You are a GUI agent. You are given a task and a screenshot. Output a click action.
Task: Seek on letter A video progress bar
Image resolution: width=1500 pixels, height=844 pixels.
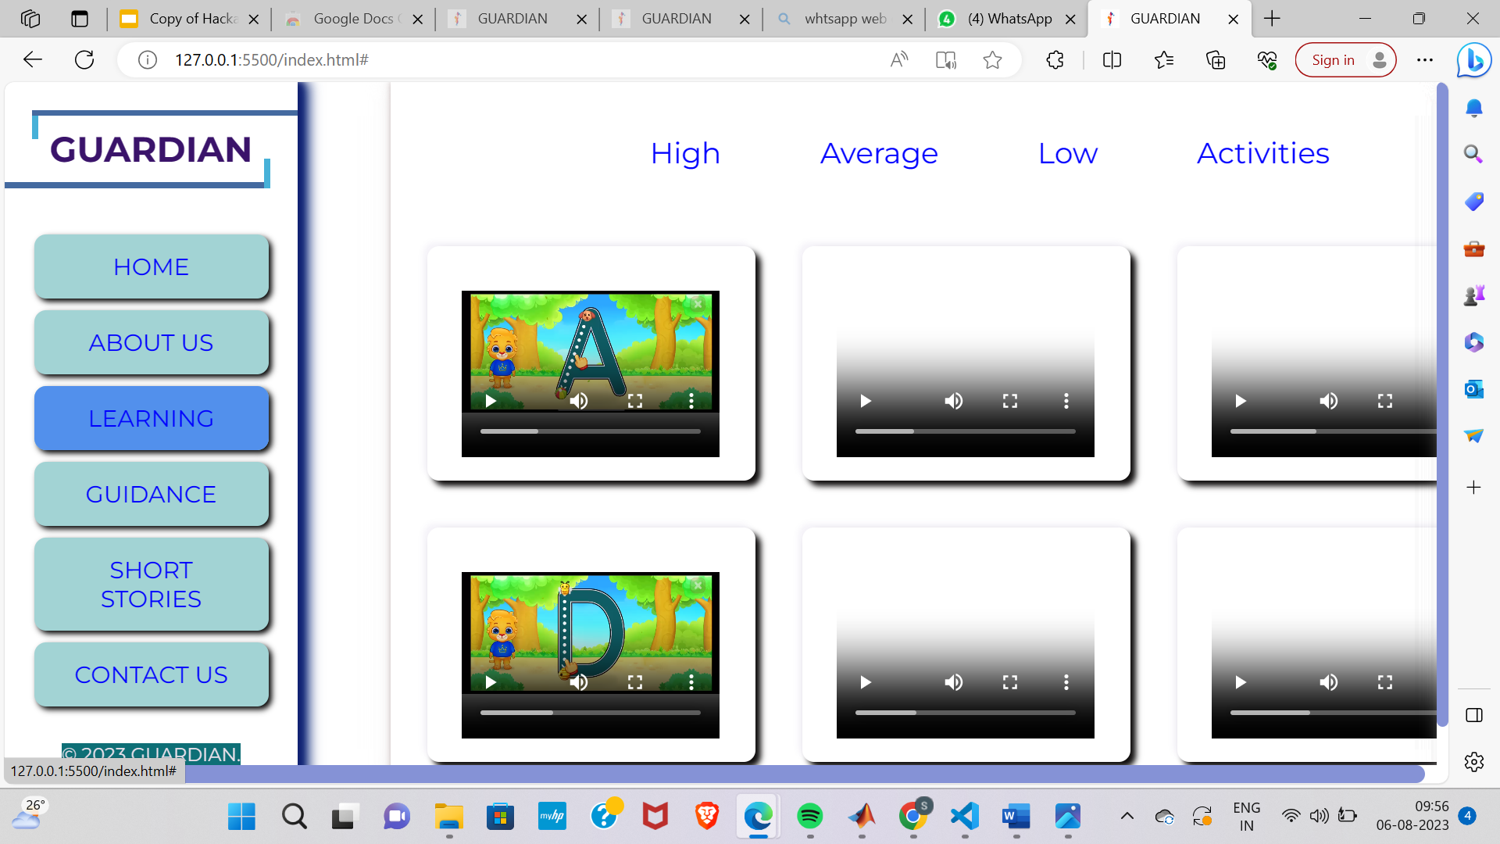(x=590, y=431)
